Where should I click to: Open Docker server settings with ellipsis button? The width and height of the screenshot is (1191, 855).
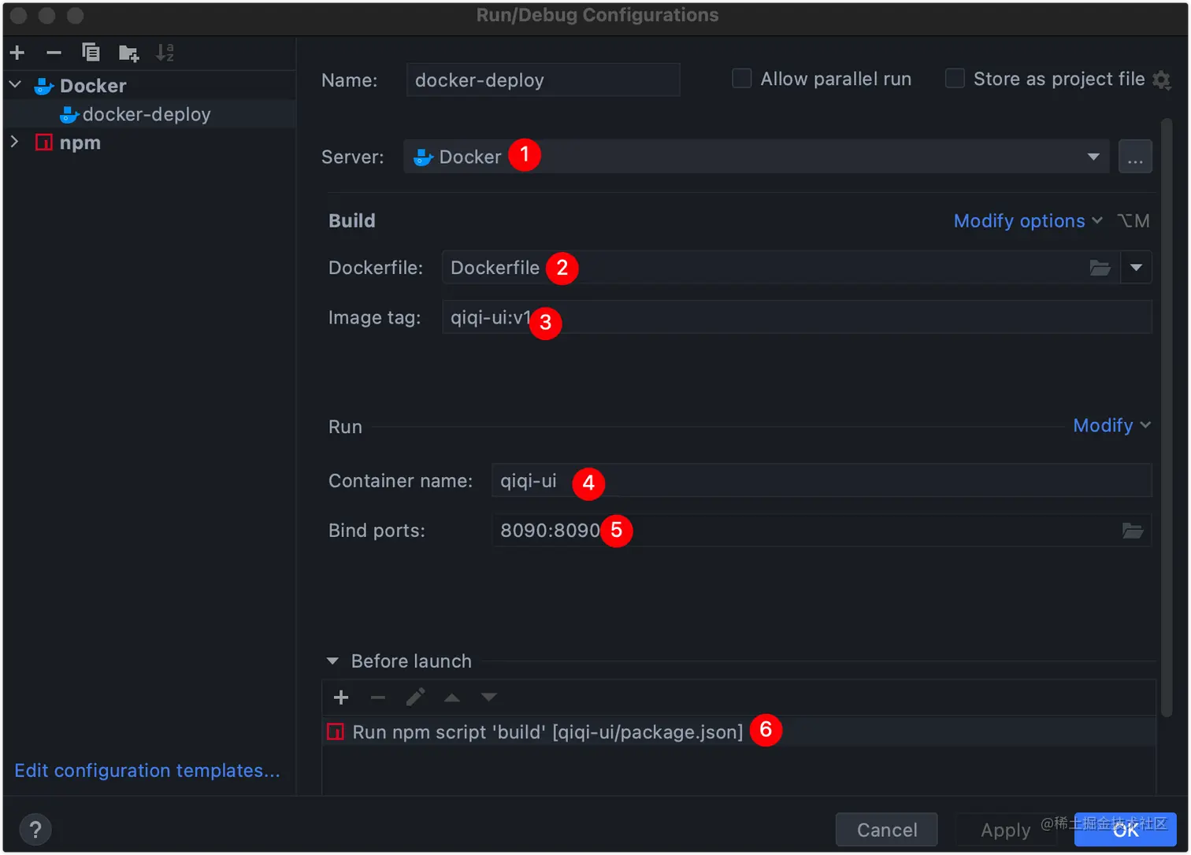(x=1135, y=157)
